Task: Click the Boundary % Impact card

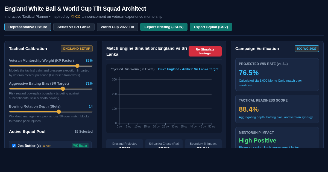Action: tap(203, 144)
